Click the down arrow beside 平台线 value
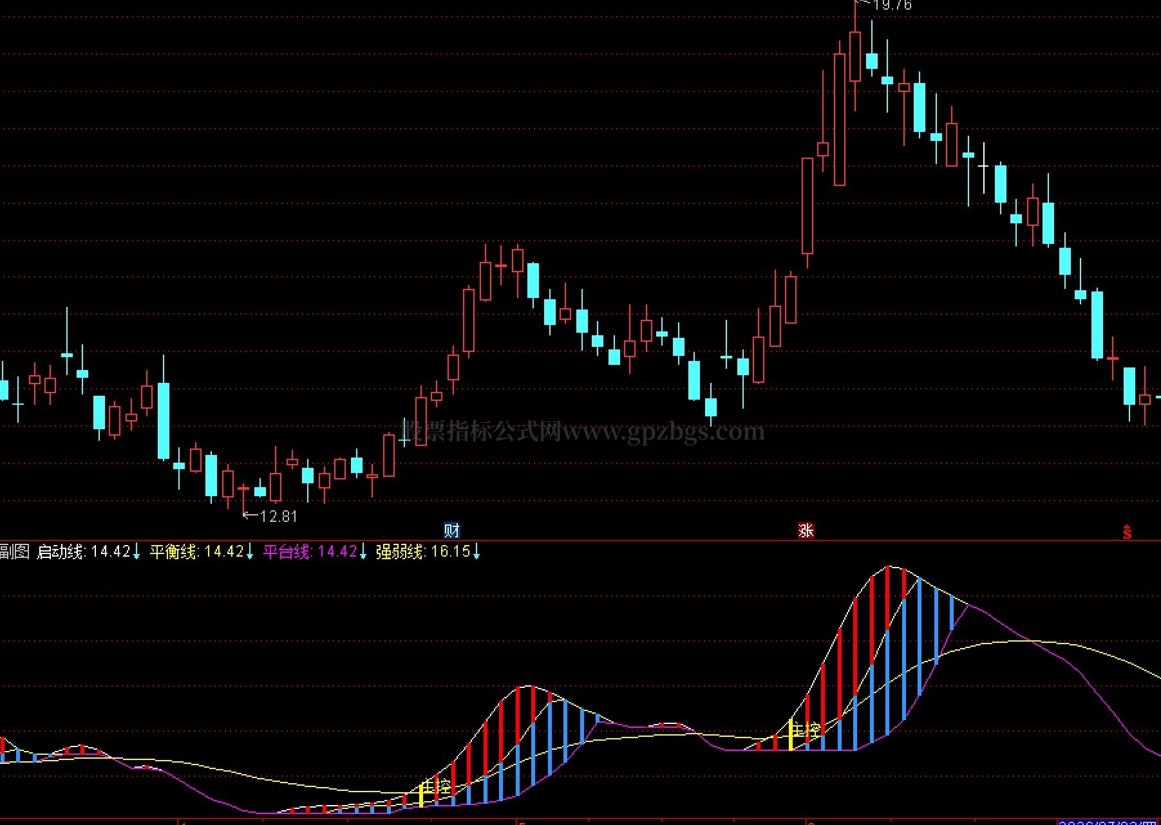This screenshot has width=1161, height=825. pos(363,552)
